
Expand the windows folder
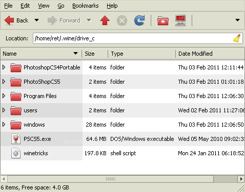pyautogui.click(x=4, y=125)
